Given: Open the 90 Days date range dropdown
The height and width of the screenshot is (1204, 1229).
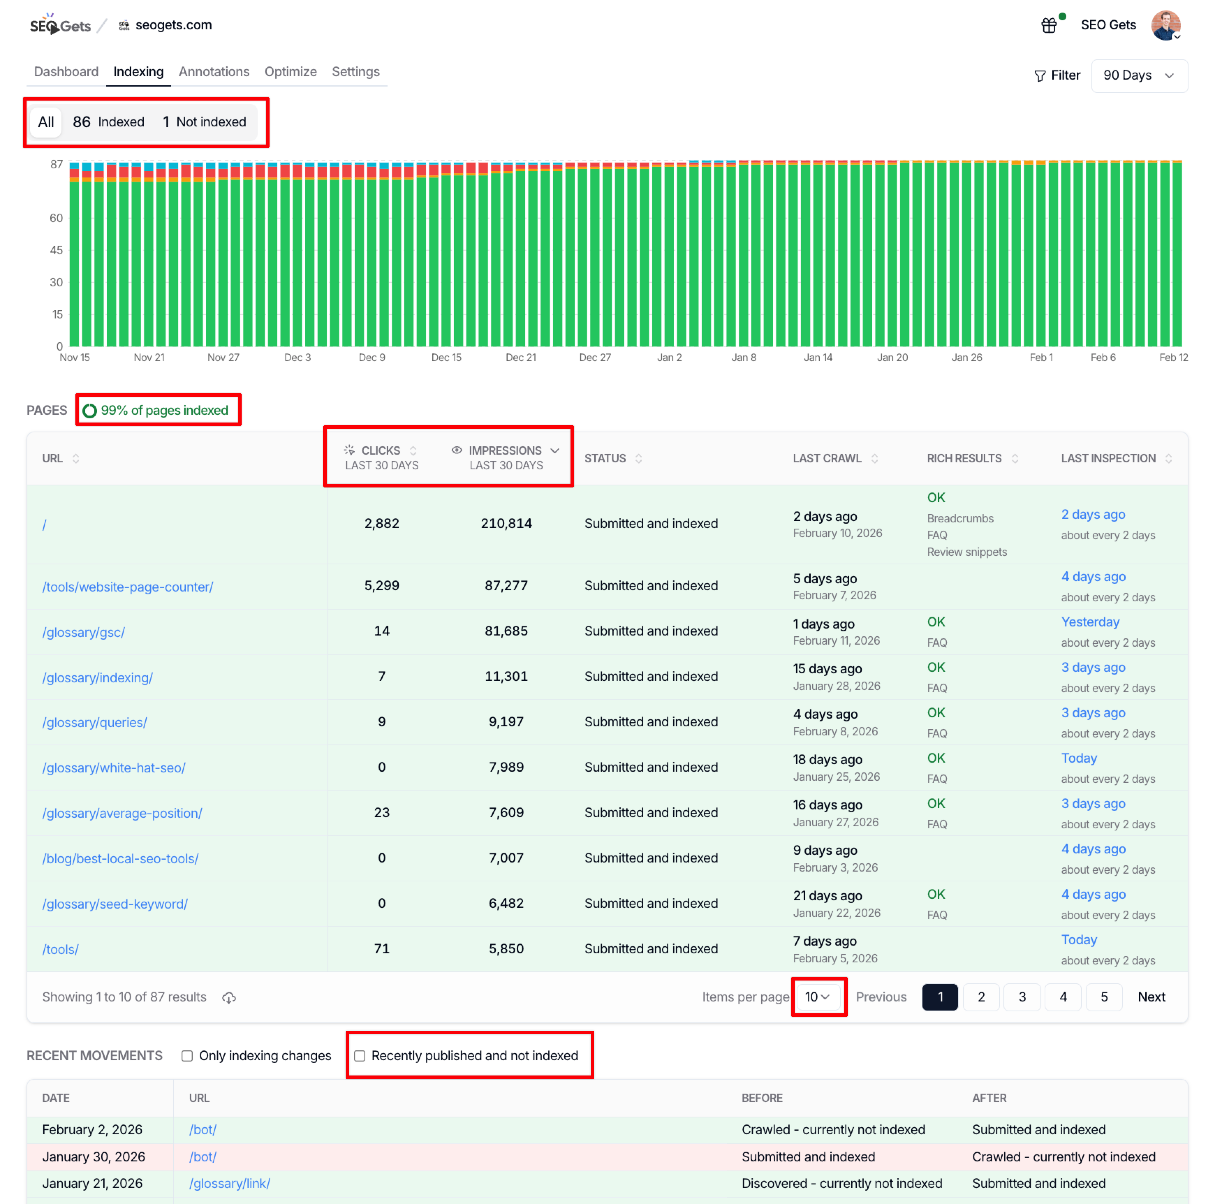Looking at the screenshot, I should click(1139, 75).
